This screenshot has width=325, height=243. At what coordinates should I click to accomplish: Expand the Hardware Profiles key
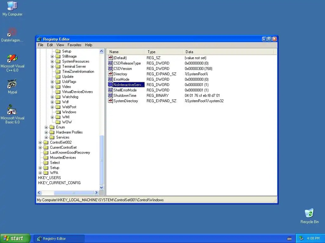(x=46, y=132)
